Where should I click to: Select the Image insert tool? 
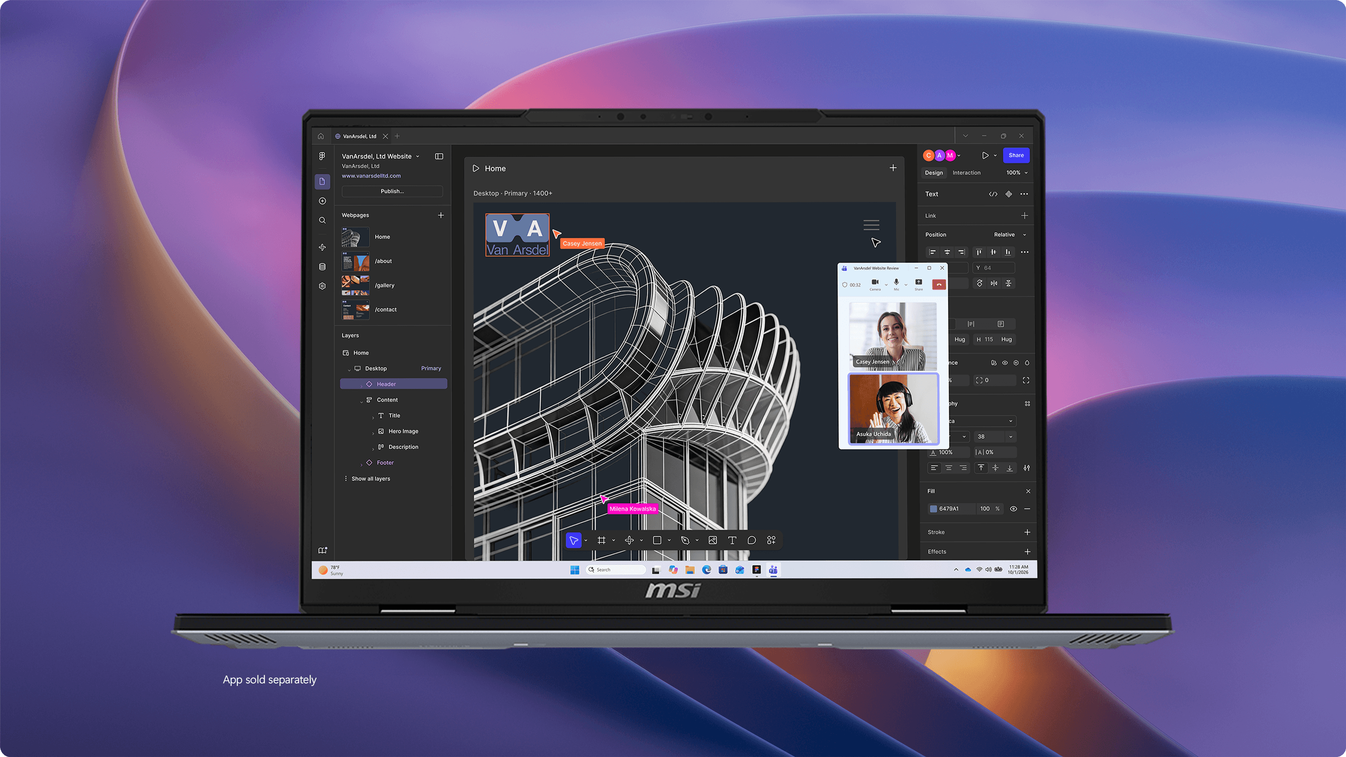[x=713, y=540]
